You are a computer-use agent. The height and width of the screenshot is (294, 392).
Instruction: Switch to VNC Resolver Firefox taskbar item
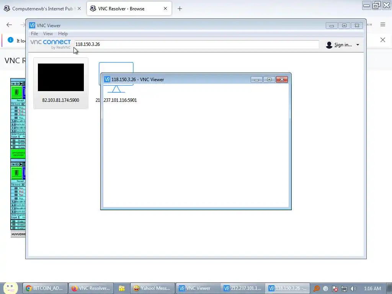pyautogui.click(x=91, y=288)
